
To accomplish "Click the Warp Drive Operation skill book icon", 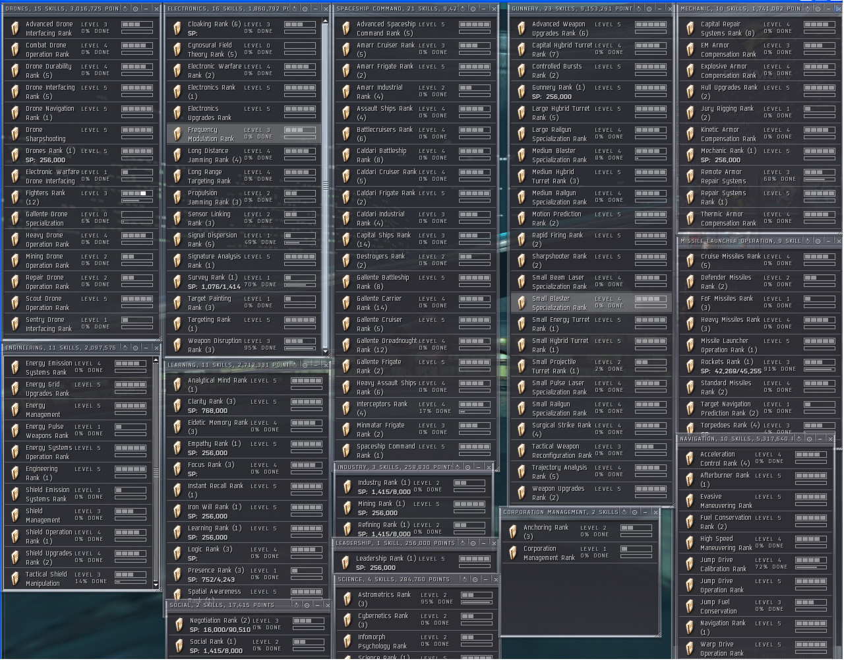I will (x=689, y=648).
